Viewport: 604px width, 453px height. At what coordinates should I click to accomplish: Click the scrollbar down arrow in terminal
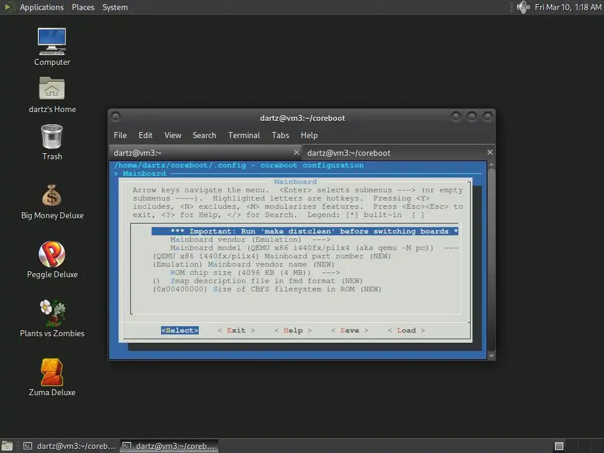[491, 356]
